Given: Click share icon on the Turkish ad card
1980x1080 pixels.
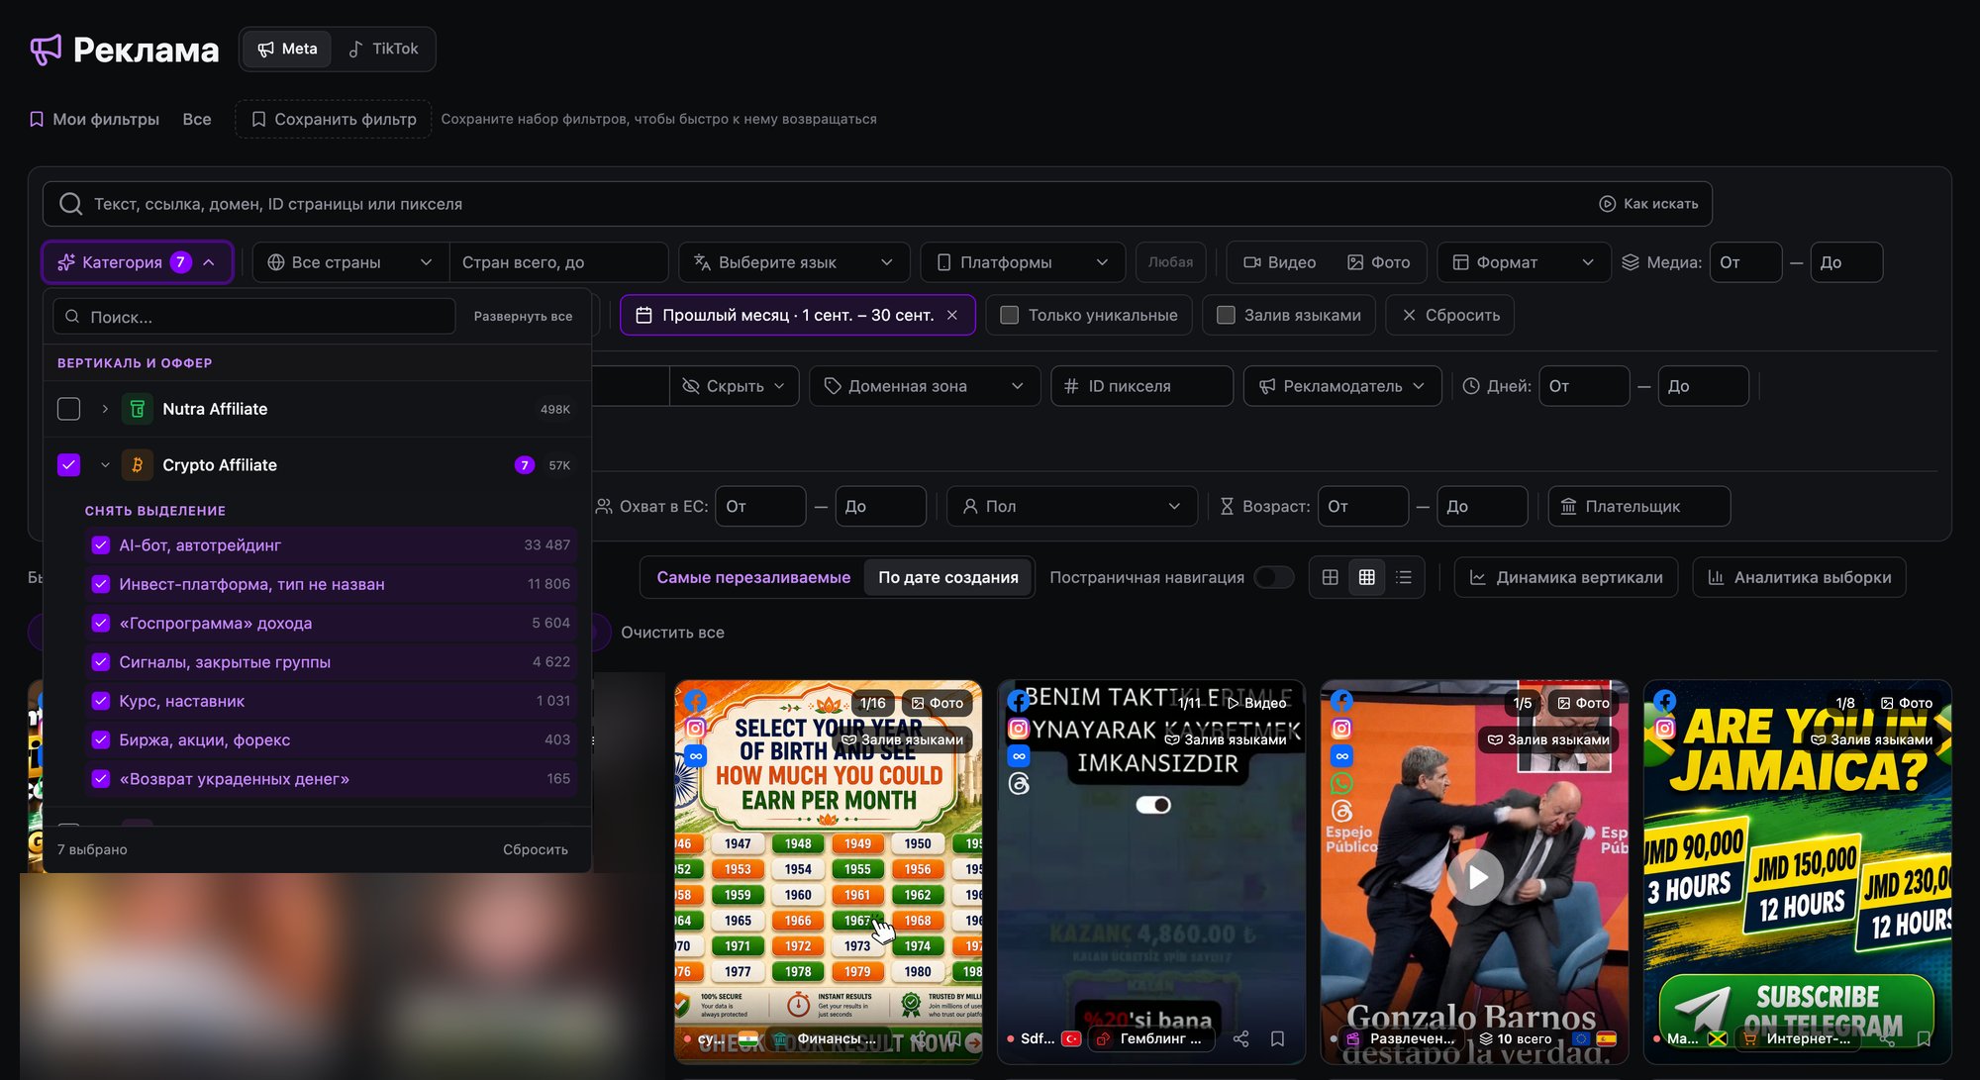Looking at the screenshot, I should pyautogui.click(x=1240, y=1038).
